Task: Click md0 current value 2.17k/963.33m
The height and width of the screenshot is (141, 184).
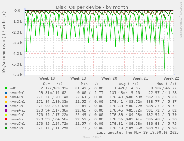Action: click(x=54, y=88)
